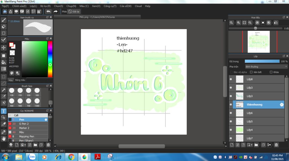
Task: Zoom out using navigator magnifier minus
Action: (250, 23)
